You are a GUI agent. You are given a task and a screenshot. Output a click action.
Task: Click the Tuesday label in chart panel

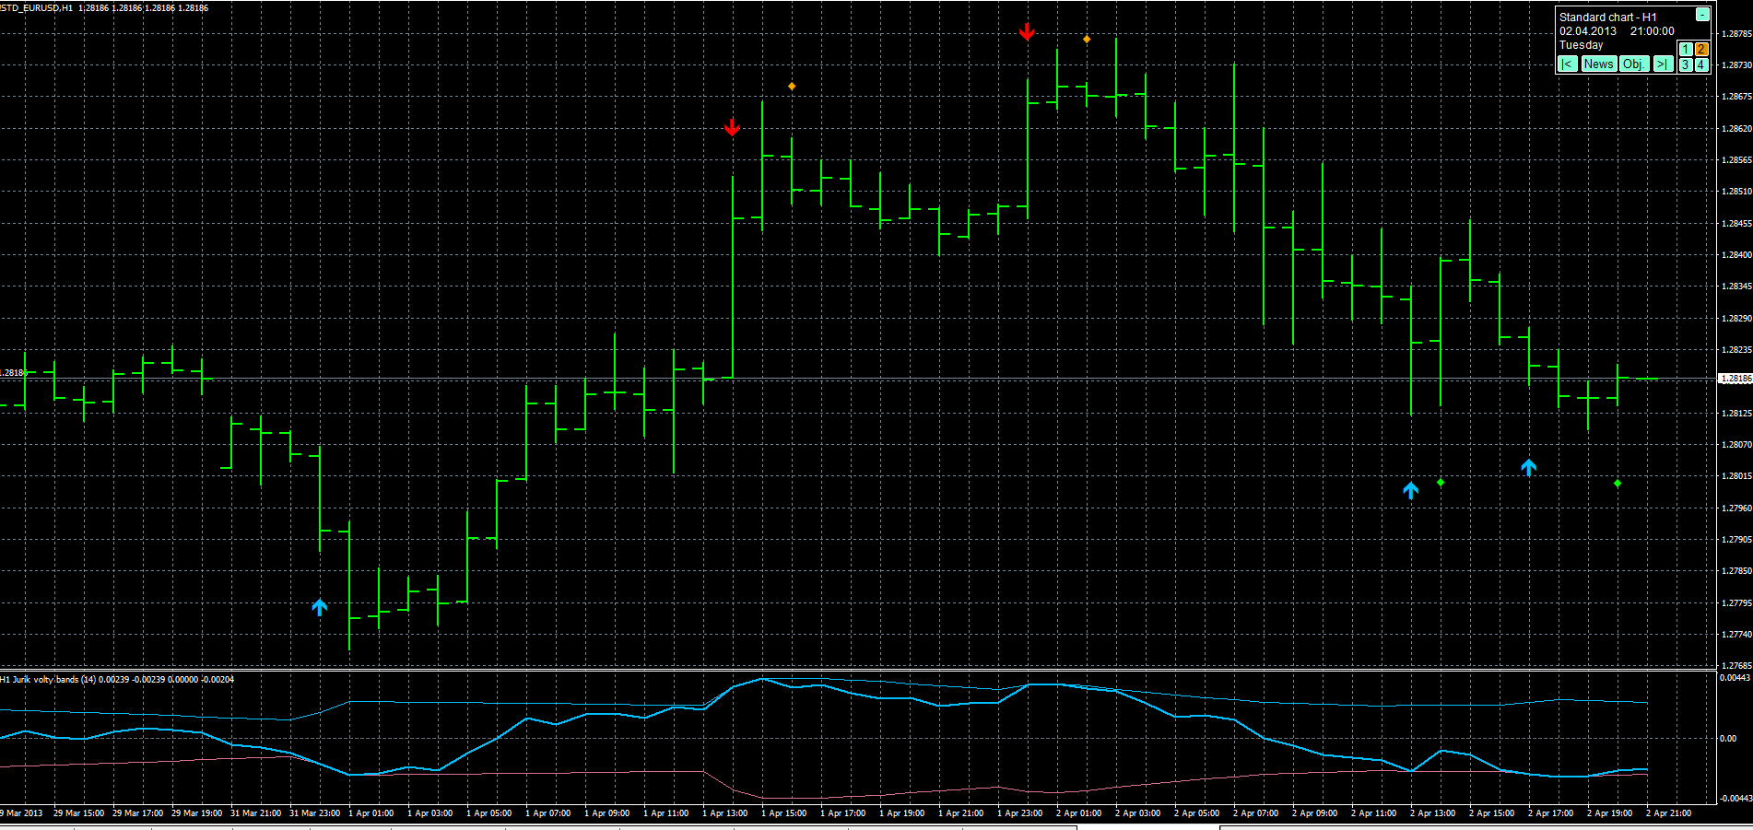(1582, 45)
